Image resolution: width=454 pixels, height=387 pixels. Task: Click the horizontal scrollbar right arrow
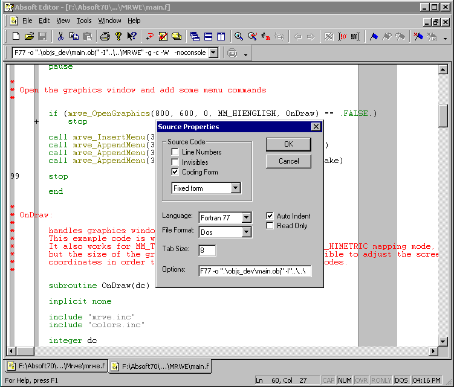tap(433, 351)
